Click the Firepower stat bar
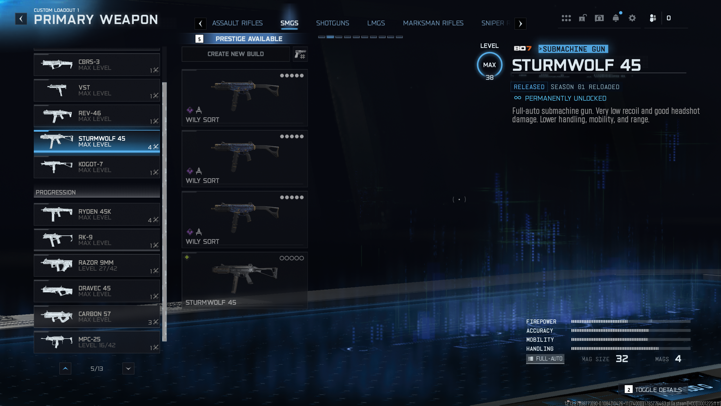 631,321
